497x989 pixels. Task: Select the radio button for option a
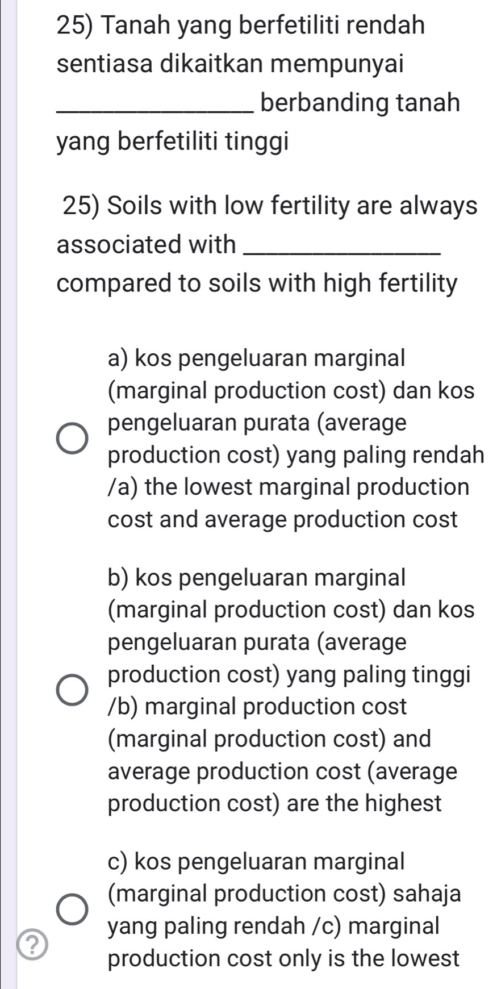coord(73,439)
